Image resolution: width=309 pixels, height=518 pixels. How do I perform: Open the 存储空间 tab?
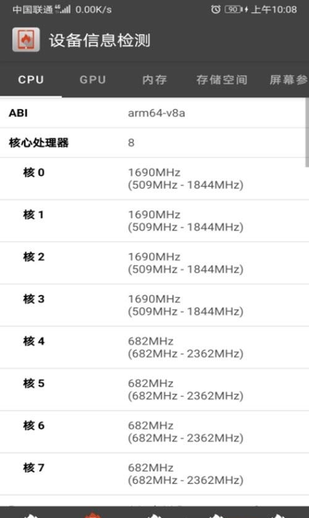pyautogui.click(x=221, y=80)
